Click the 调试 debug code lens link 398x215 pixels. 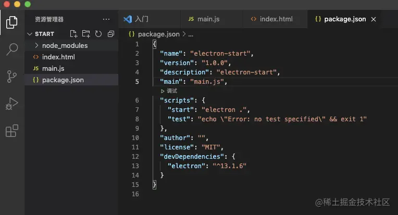[x=169, y=91]
